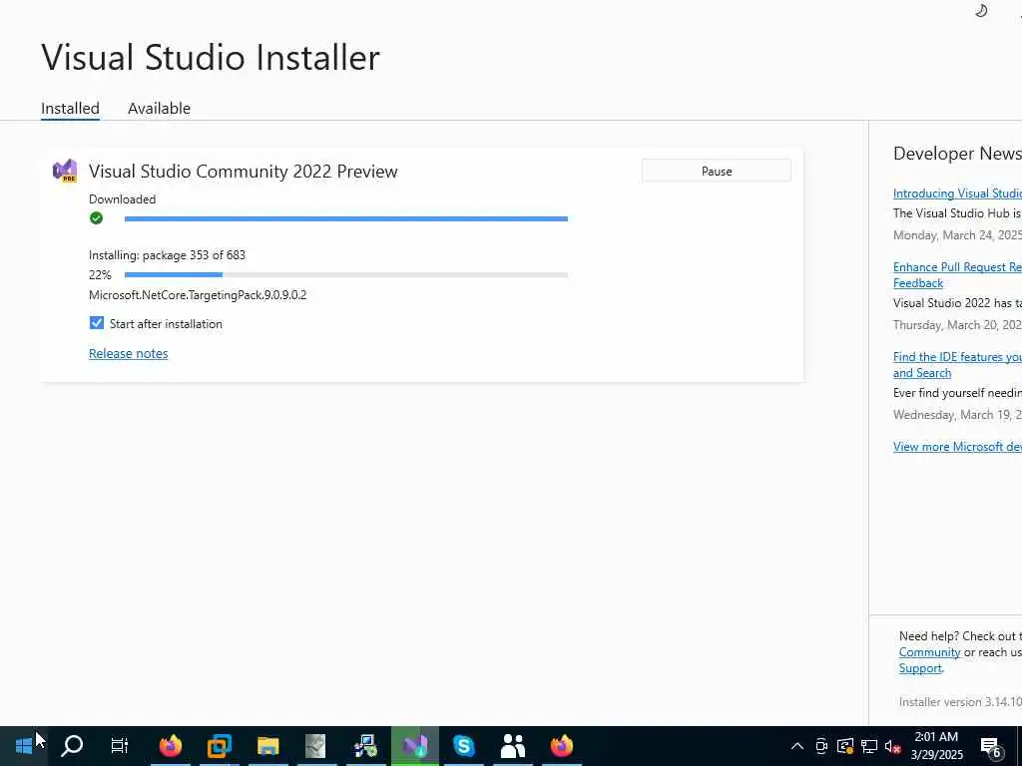This screenshot has height=766, width=1022.
Task: Open the VMware icon in the taskbar
Action: tap(219, 745)
